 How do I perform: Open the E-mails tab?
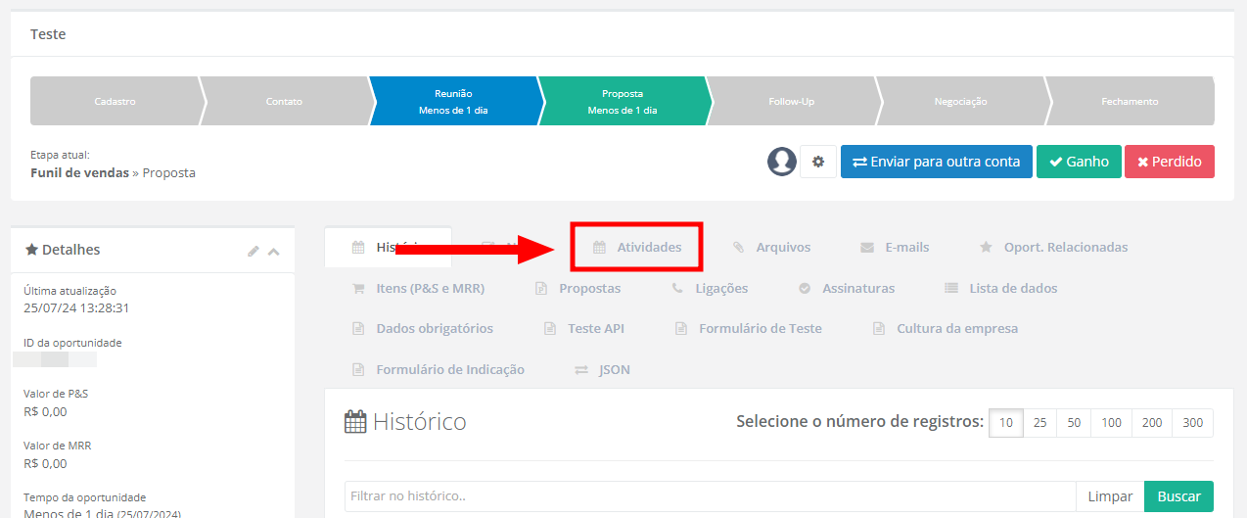tap(895, 247)
